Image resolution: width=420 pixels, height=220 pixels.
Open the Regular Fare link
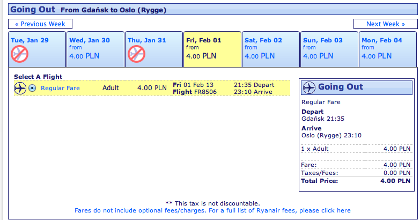pos(60,88)
